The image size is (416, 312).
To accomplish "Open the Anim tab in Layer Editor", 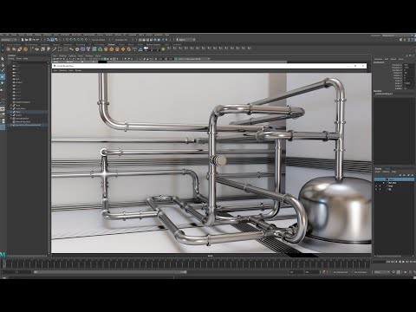I will [387, 168].
